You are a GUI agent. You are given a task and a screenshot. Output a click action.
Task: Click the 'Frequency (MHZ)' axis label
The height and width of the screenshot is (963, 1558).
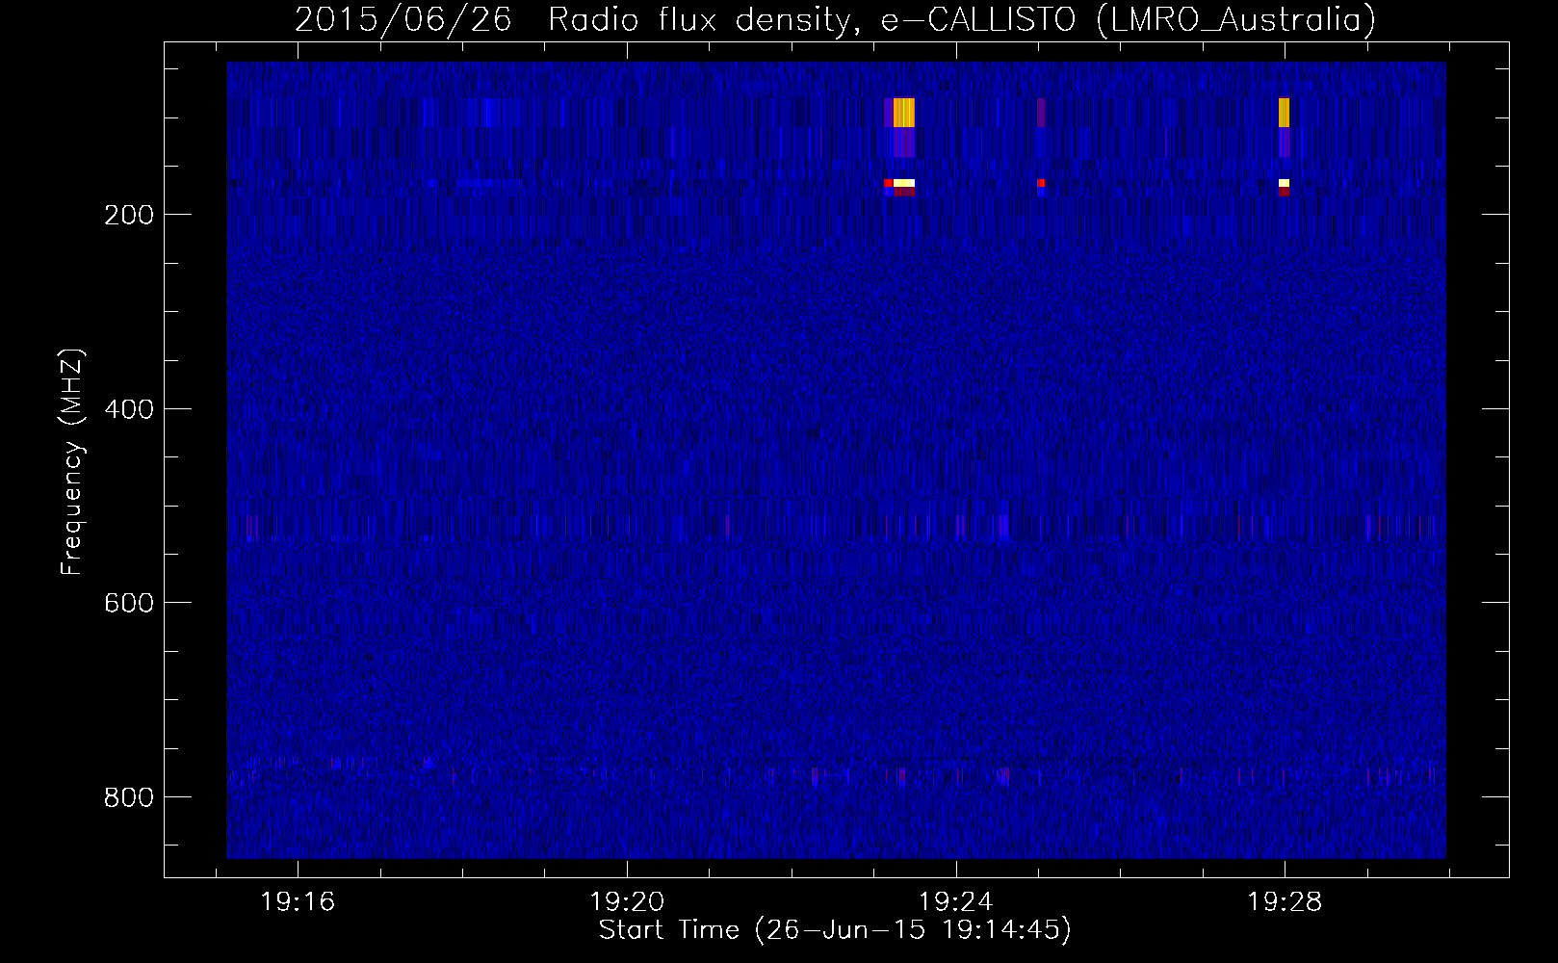72,461
